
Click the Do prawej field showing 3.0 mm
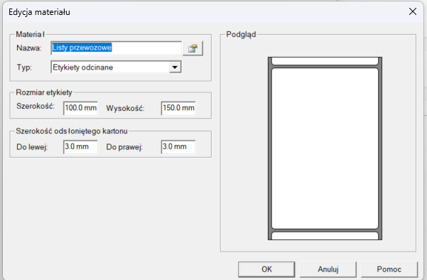pos(178,147)
